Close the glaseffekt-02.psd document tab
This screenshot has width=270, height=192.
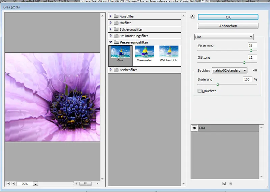pyautogui.click(x=207, y=1)
